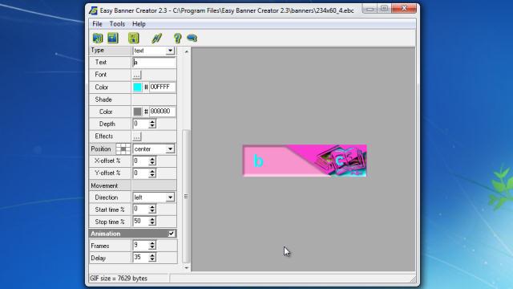Click the 'GIF size = 7629 bytes' status text
The height and width of the screenshot is (289, 513).
point(119,279)
